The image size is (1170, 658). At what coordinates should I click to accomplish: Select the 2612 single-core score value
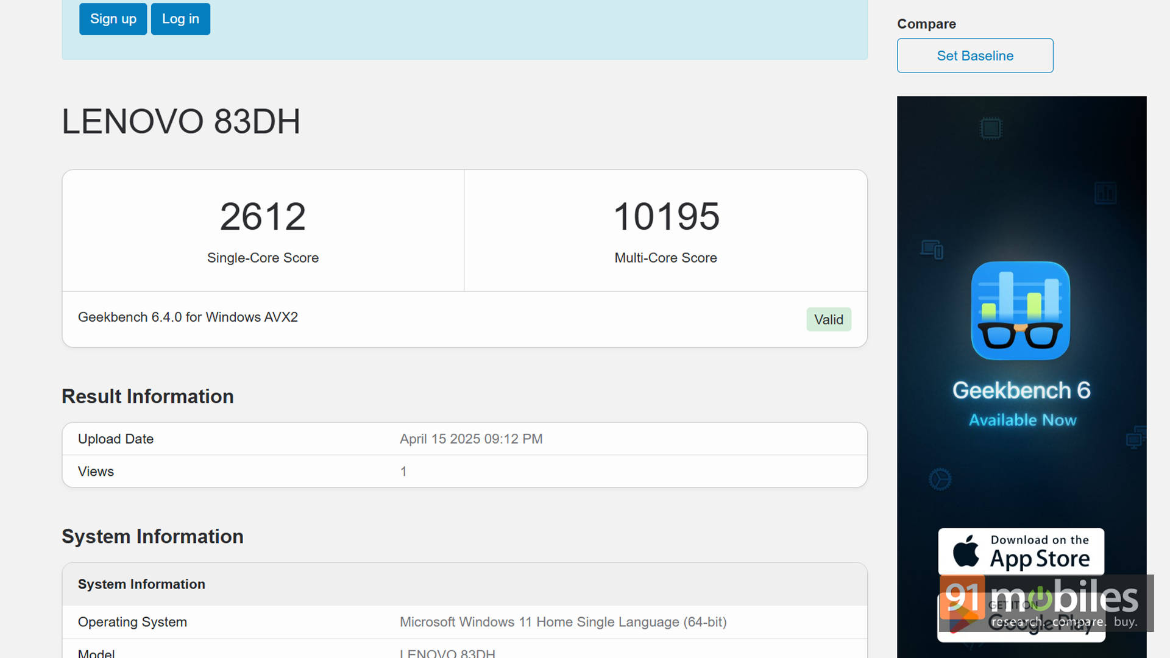(263, 216)
